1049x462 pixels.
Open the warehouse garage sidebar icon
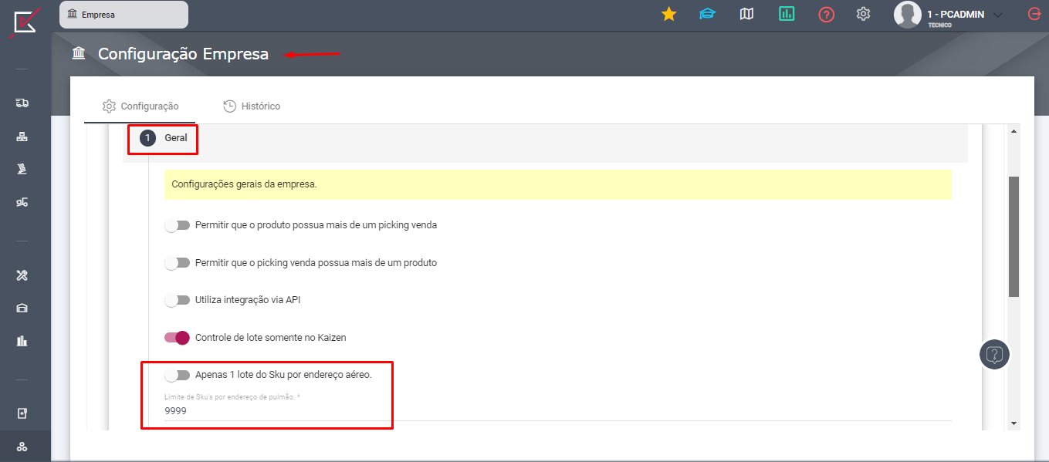pos(22,309)
